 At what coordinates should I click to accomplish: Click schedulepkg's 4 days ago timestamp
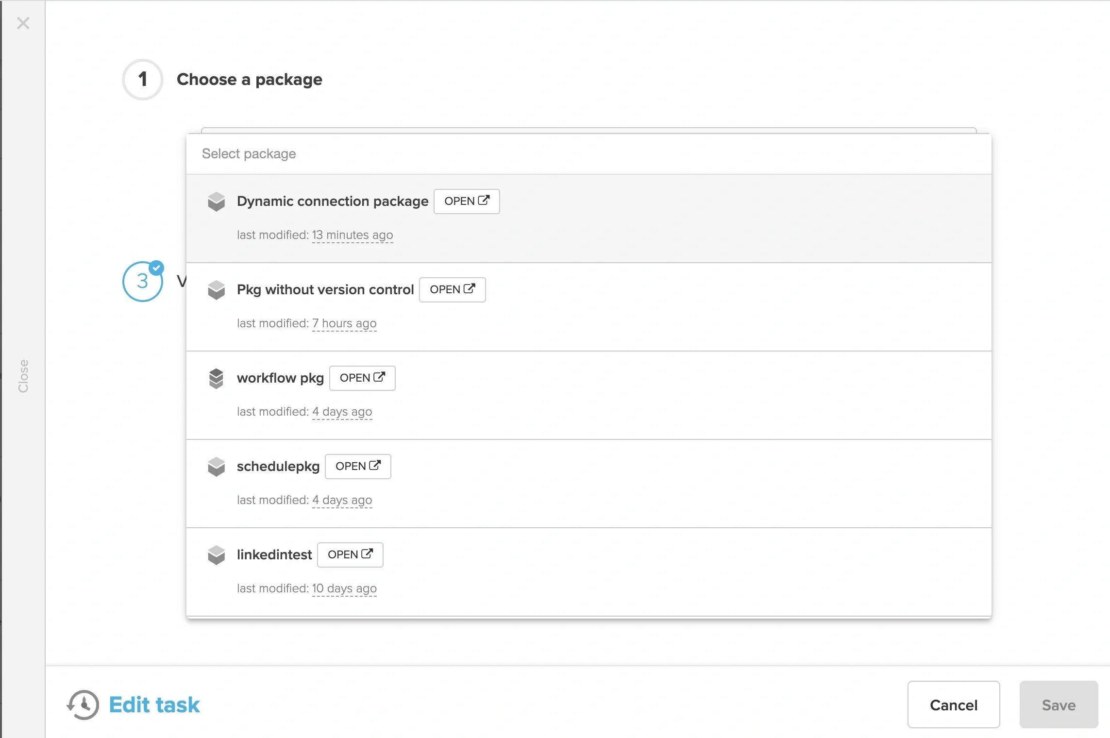tap(342, 500)
